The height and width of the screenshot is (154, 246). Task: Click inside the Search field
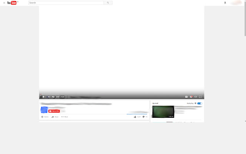(x=66, y=3)
